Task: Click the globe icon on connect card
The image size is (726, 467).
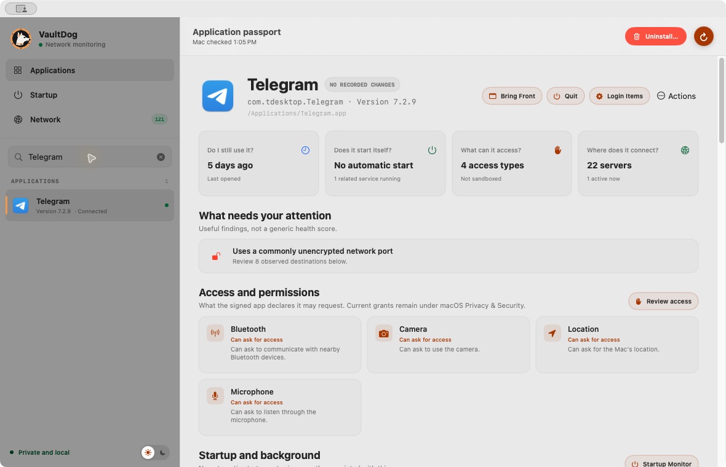Action: tap(685, 151)
